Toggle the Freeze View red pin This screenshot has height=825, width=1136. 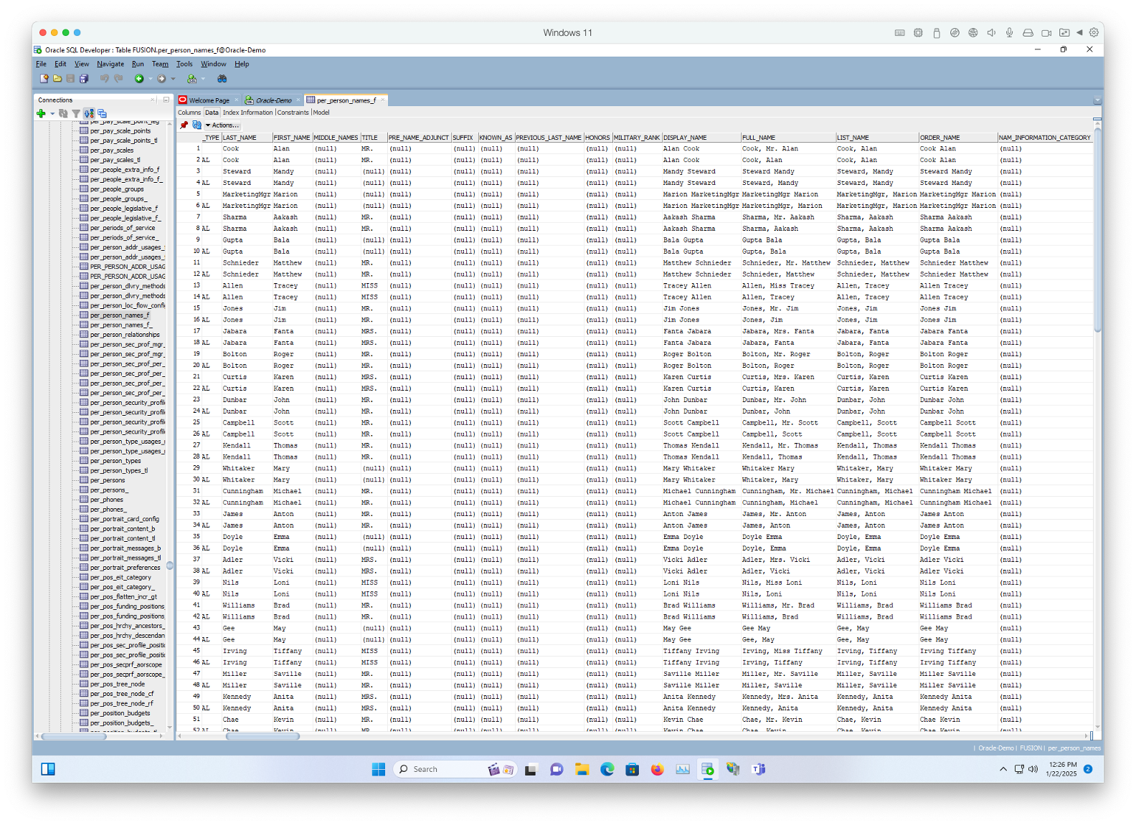[184, 125]
